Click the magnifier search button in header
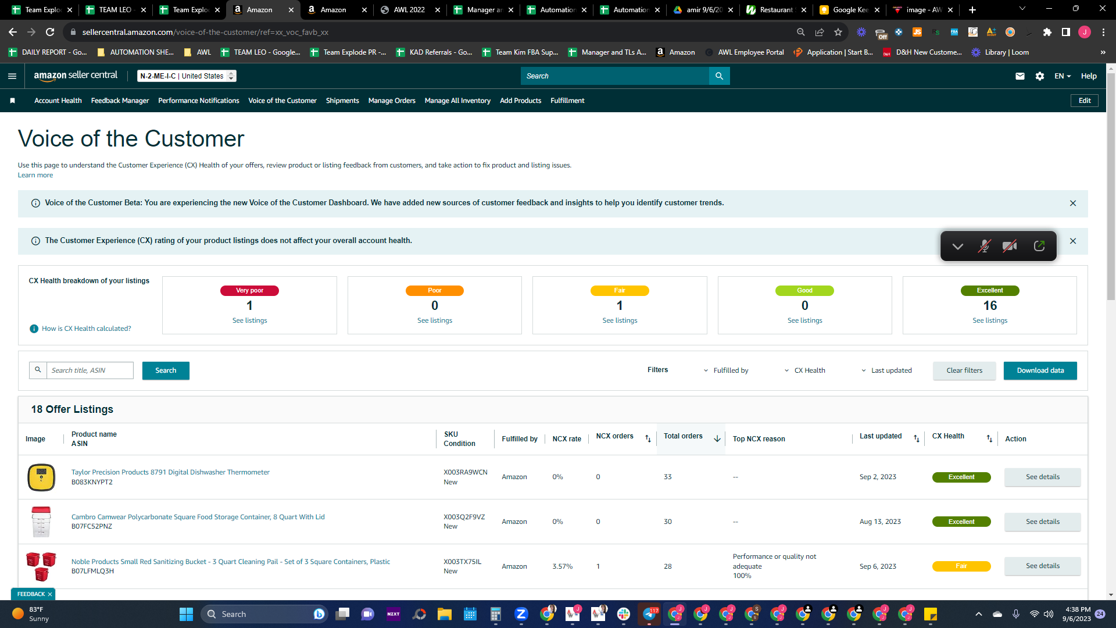This screenshot has height=628, width=1116. coord(719,76)
